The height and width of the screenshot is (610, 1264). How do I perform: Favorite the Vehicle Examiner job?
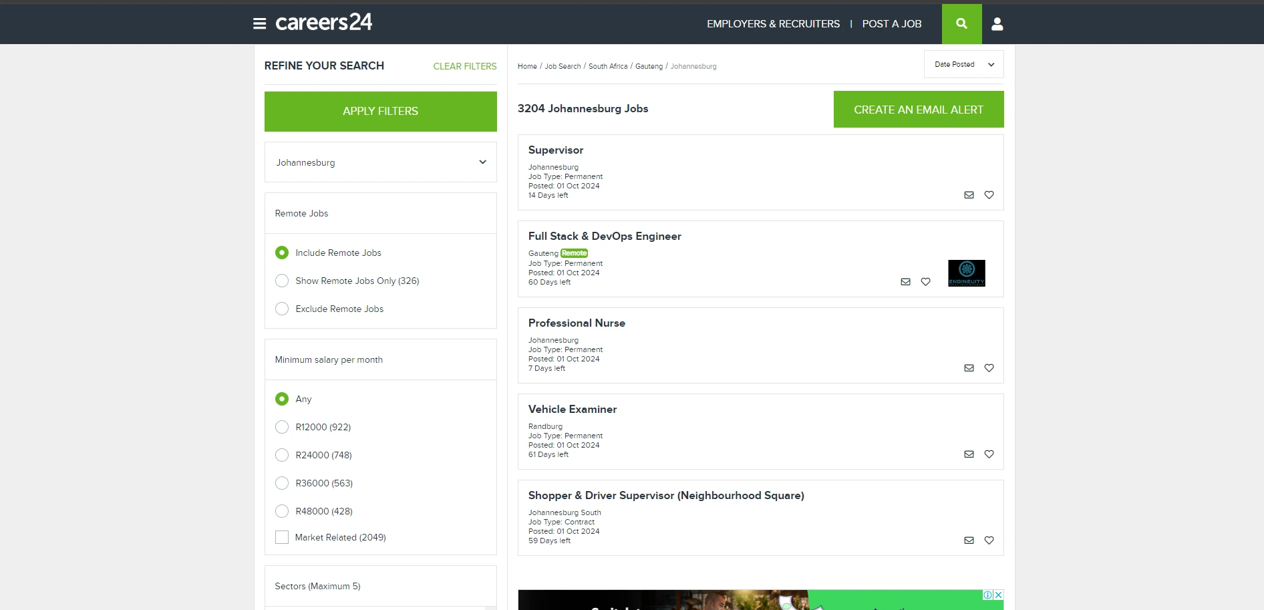pyautogui.click(x=989, y=454)
